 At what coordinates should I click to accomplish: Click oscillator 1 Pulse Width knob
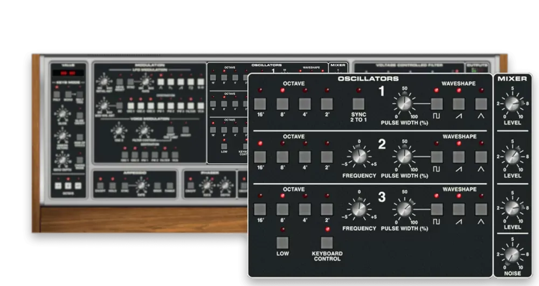[x=404, y=103]
